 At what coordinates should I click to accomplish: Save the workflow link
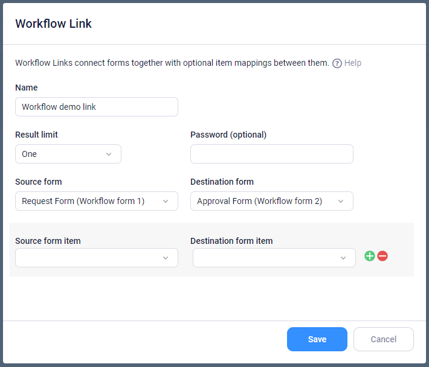[x=317, y=339]
